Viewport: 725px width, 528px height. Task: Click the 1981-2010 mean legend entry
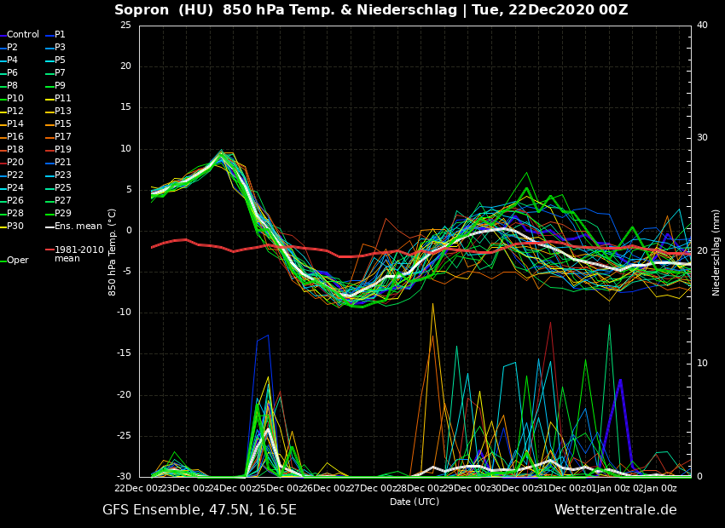click(x=78, y=254)
